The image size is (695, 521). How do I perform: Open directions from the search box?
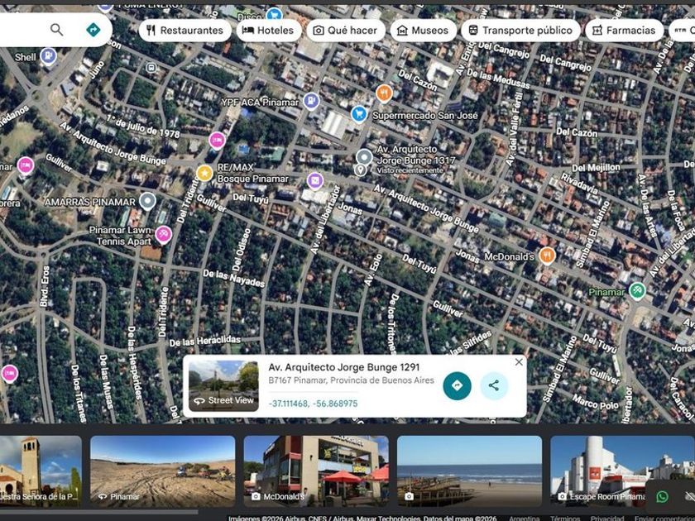point(93,30)
